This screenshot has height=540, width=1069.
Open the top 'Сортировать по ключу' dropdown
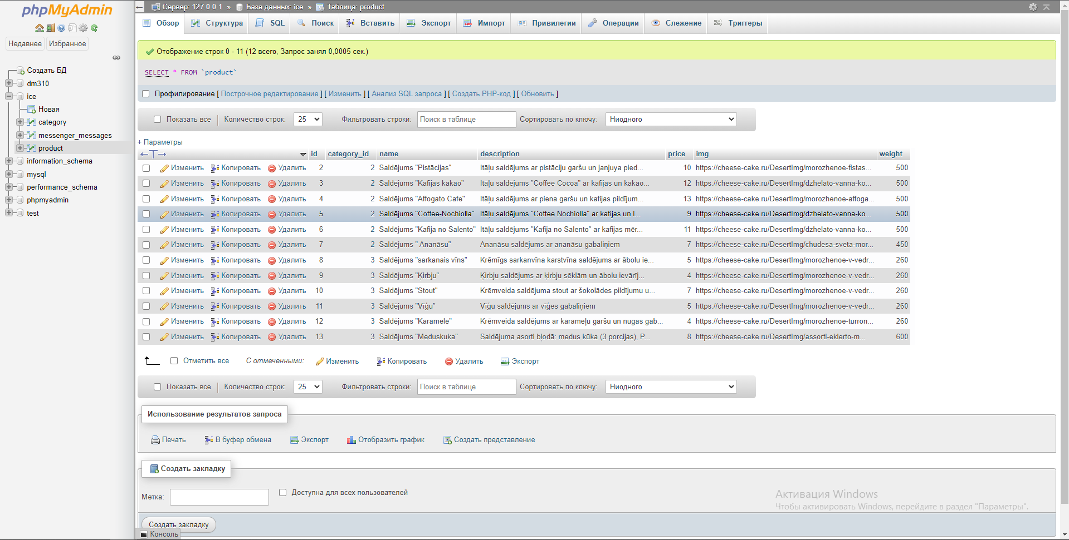(x=671, y=119)
